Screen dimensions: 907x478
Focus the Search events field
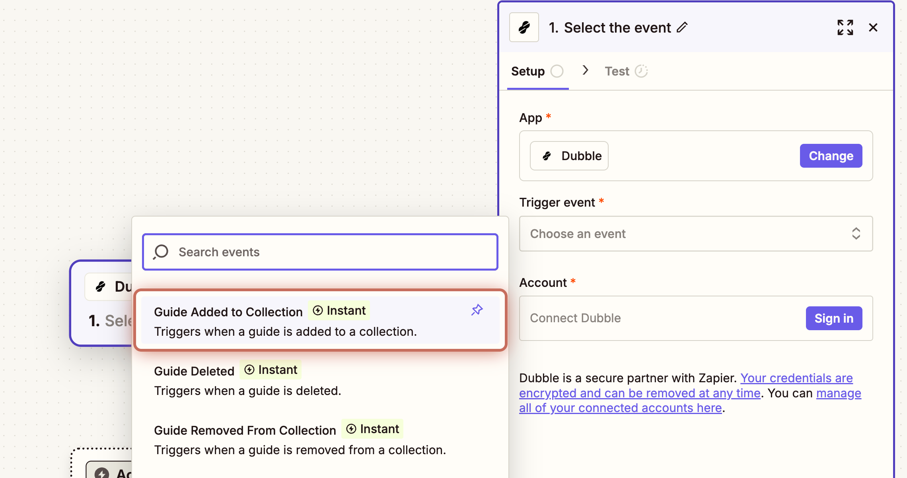tap(320, 252)
